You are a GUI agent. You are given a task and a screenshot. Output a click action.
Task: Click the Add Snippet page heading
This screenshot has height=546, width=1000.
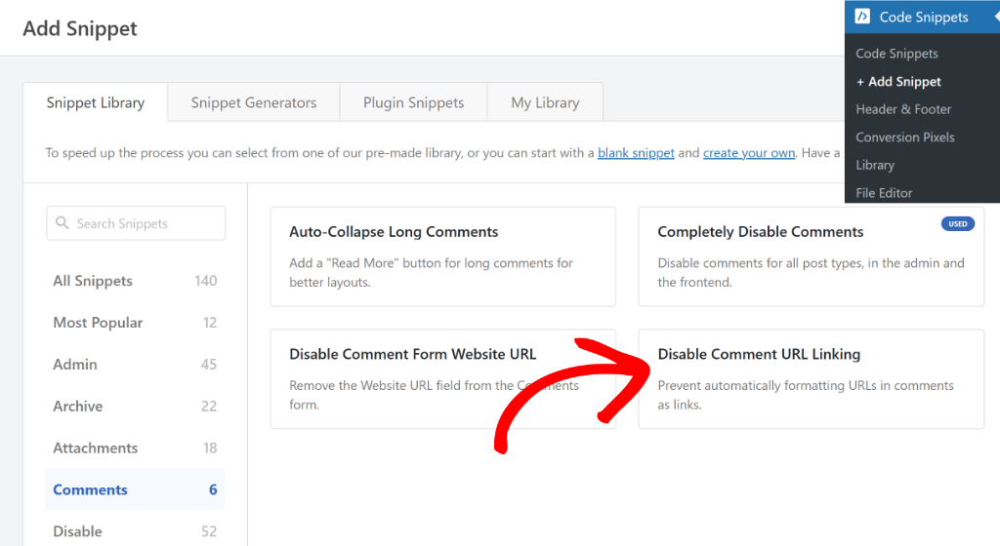(x=80, y=28)
